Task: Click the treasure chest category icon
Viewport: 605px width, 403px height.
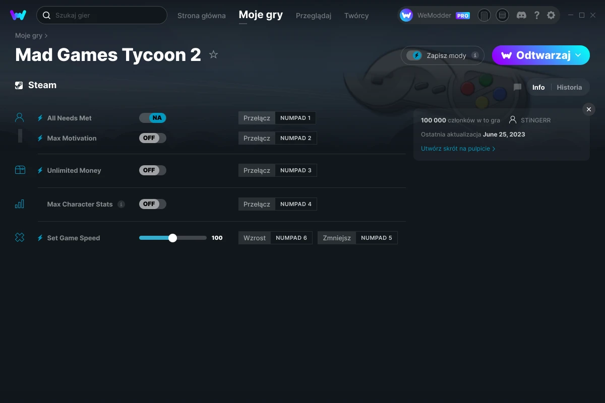Action: pos(20,170)
